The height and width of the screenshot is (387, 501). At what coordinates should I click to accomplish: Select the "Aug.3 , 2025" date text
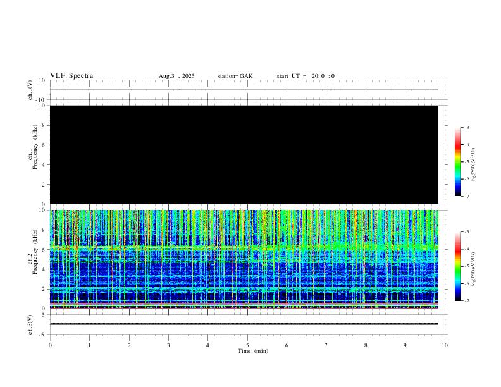point(176,76)
